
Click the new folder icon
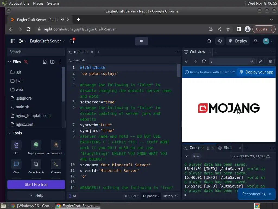click(52, 62)
